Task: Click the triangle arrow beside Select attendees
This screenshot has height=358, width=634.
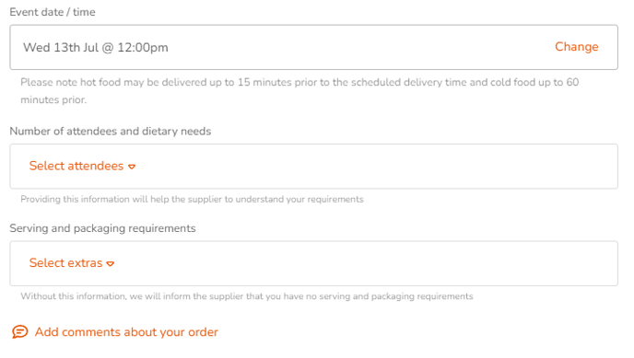Action: 132,167
